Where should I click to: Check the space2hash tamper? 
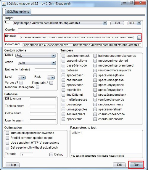pos(63,85)
